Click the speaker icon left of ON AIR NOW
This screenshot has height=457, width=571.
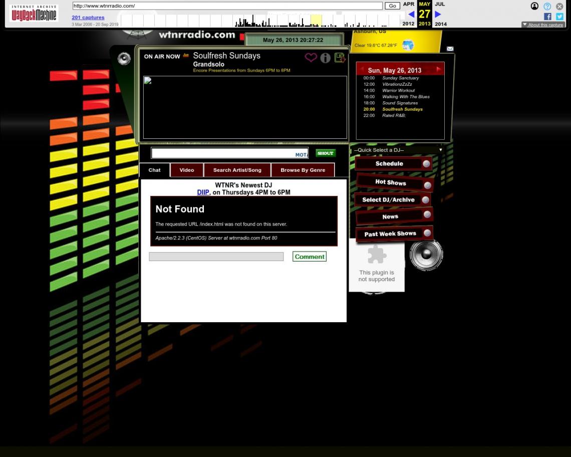coord(124,58)
